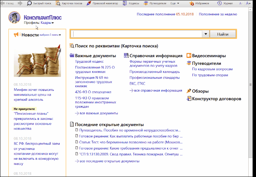Show все важные документы
Screen dimensions: 256x177
click(99, 113)
